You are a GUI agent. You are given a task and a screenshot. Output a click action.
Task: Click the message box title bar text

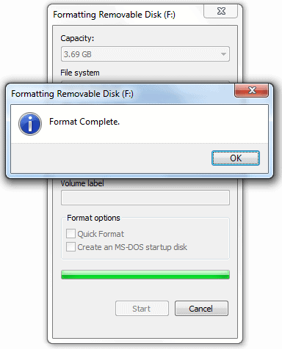point(72,94)
